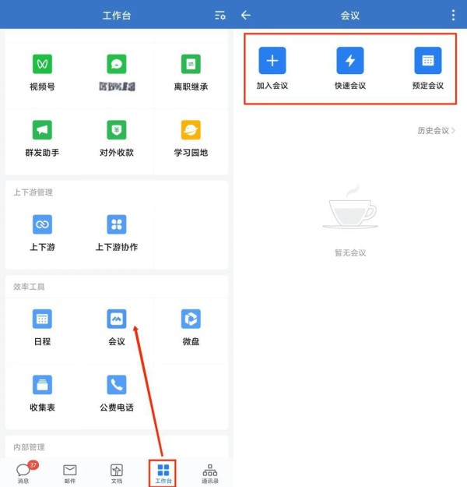The height and width of the screenshot is (487, 467).
Task: Open the 公费电话 phone app
Action: (x=117, y=384)
